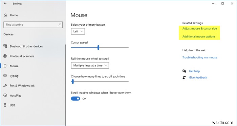Open Bluetooth & other devices page
Screen dimensions: 237x126
26,46
